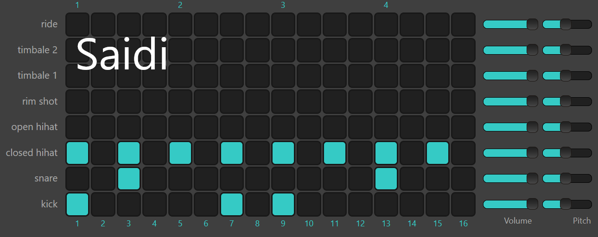This screenshot has height=237, width=598.
Task: Turn off kick on step 9
Action: tap(283, 204)
